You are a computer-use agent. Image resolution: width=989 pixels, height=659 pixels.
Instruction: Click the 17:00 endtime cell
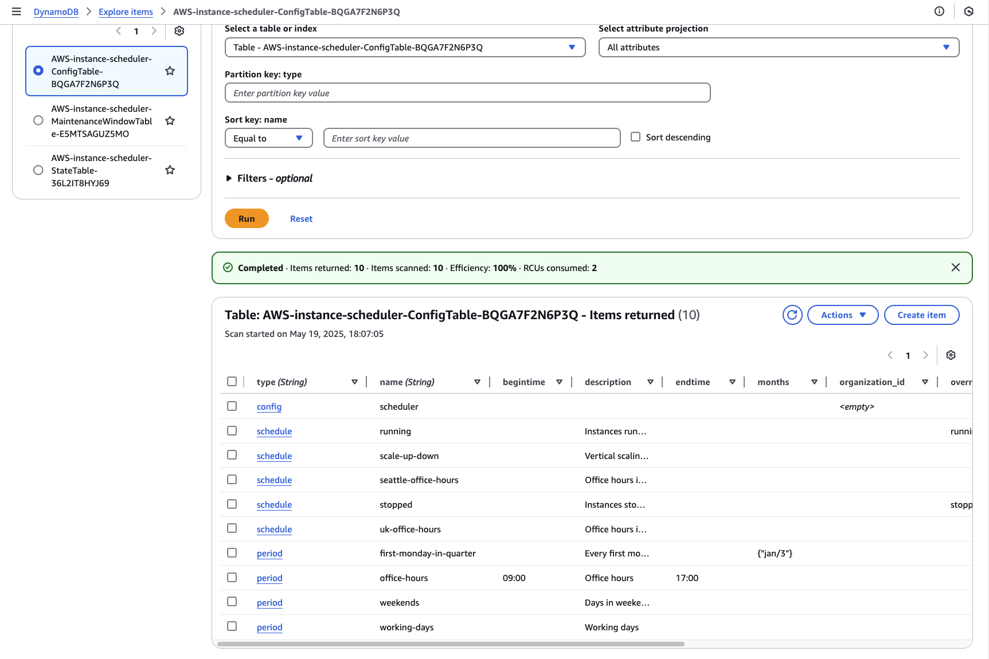[687, 578]
